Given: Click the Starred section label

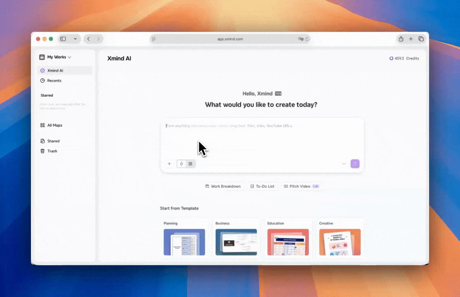Looking at the screenshot, I should point(47,95).
